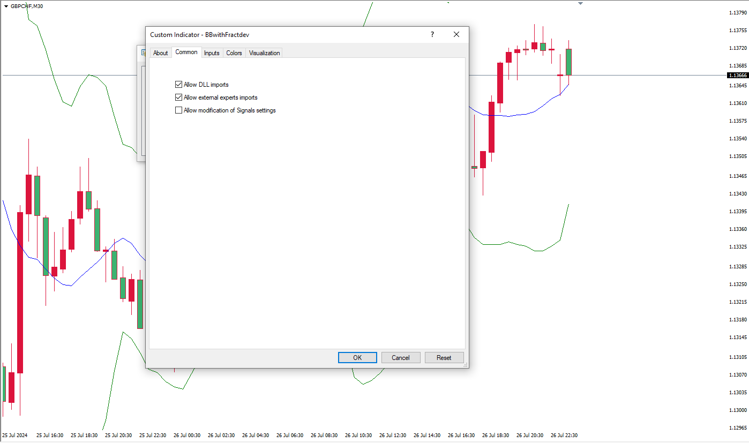This screenshot has width=749, height=443.
Task: Confirm the indicator with OK
Action: (x=357, y=358)
